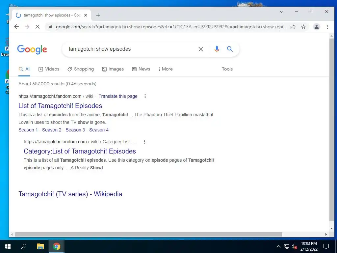The height and width of the screenshot is (253, 337).
Task: Open options menu for Category:List result
Action: coord(144,142)
